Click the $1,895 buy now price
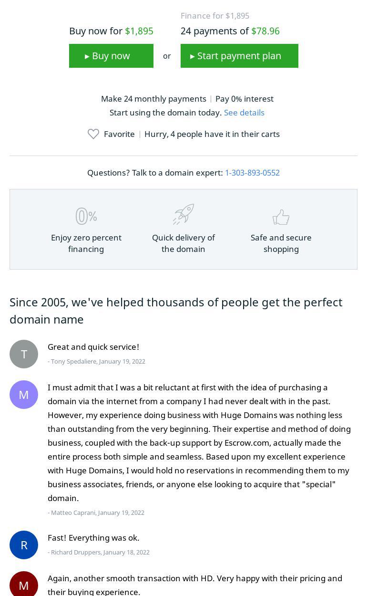 (x=139, y=31)
